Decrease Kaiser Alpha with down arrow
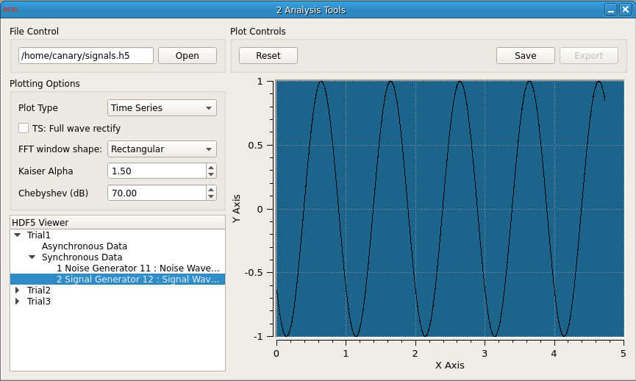 point(211,174)
